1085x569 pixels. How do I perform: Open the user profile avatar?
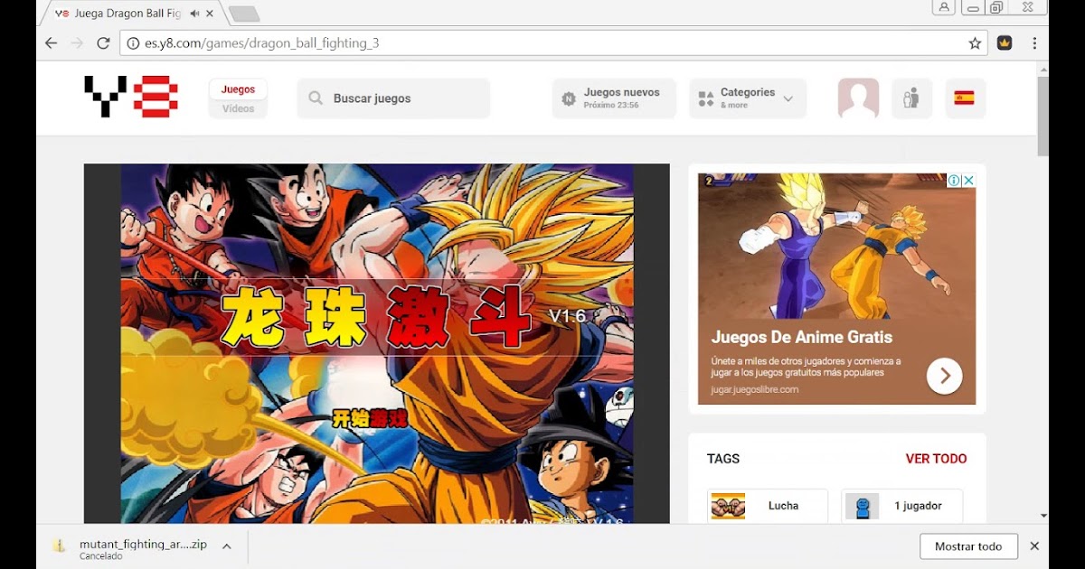pos(858,98)
